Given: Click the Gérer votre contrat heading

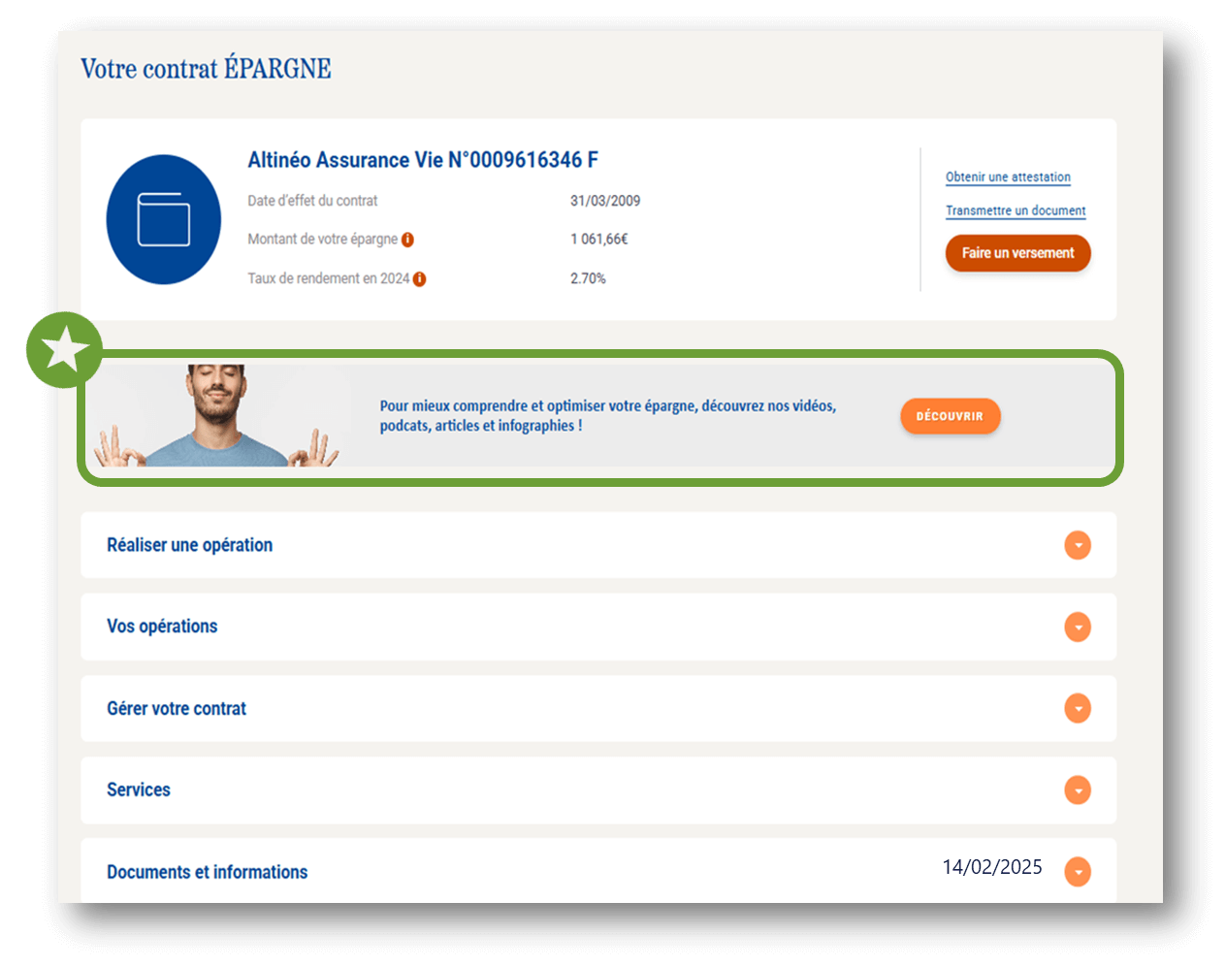Looking at the screenshot, I should (x=177, y=709).
